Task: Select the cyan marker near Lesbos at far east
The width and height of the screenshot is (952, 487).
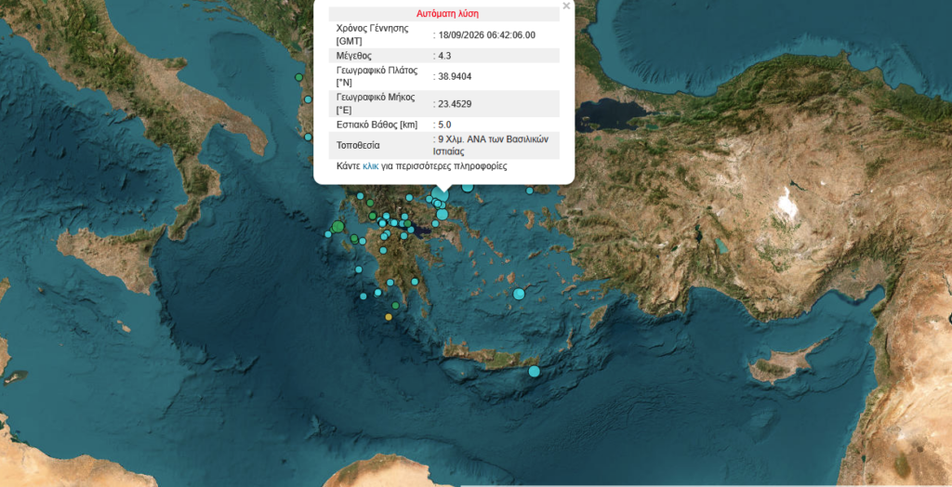Action: (x=529, y=191)
